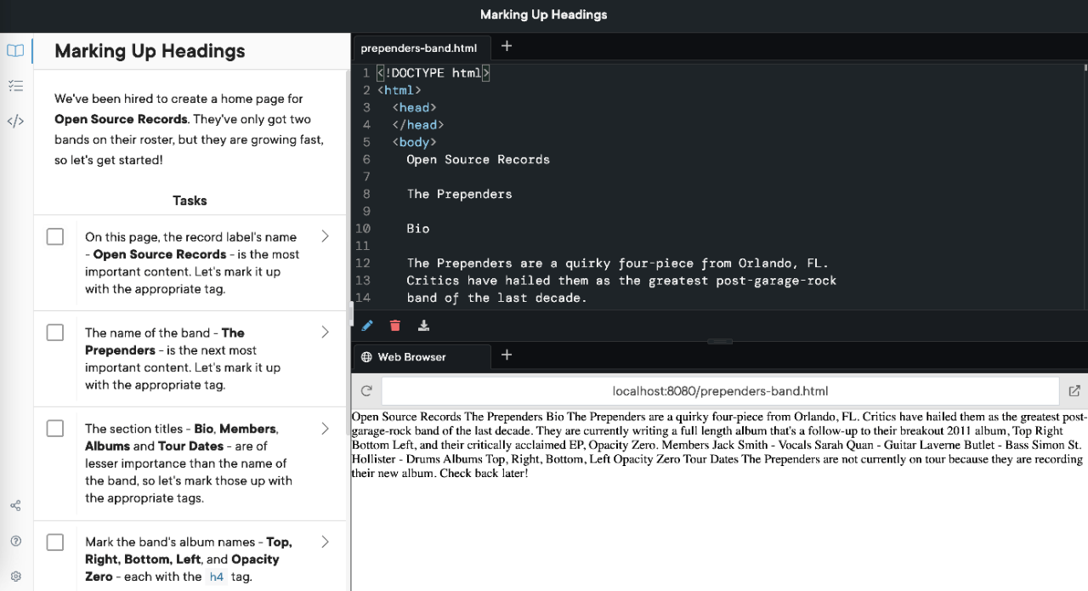Click the share icon in left sidebar
Screen dimensions: 1088x591
pos(15,506)
